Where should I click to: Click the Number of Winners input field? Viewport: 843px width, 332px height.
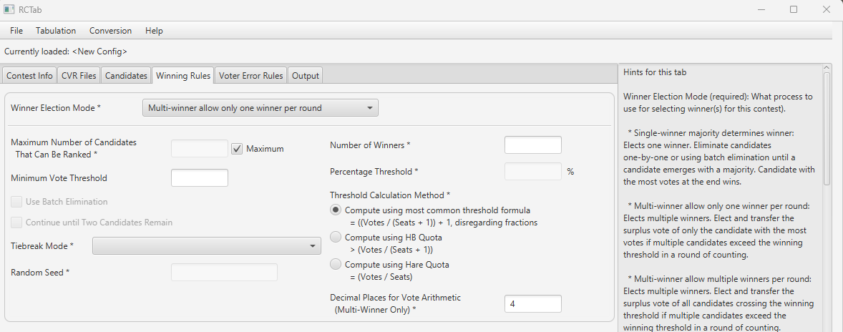[x=533, y=145]
